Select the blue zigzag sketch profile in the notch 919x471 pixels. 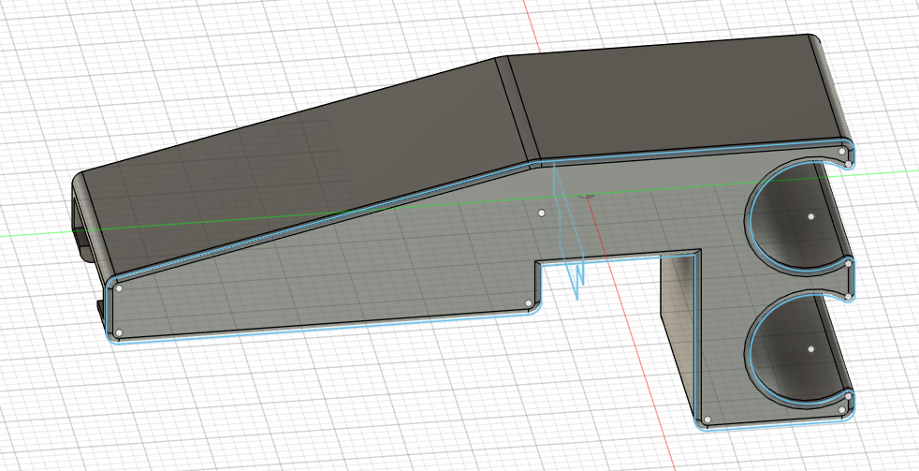tap(576, 272)
